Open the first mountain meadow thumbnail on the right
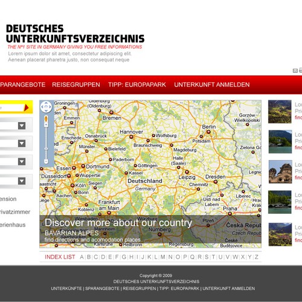 click(280, 112)
